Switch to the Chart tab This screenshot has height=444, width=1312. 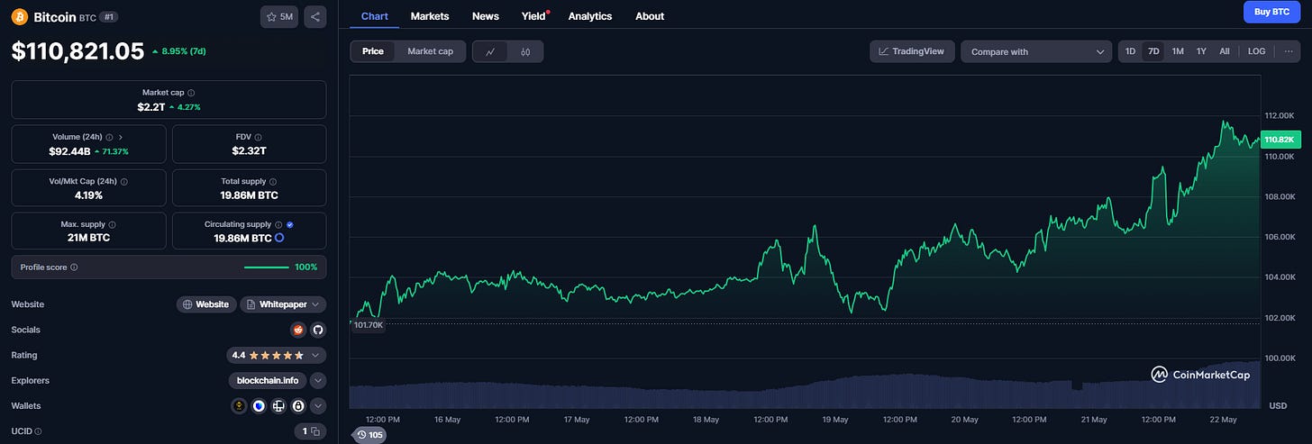point(374,16)
